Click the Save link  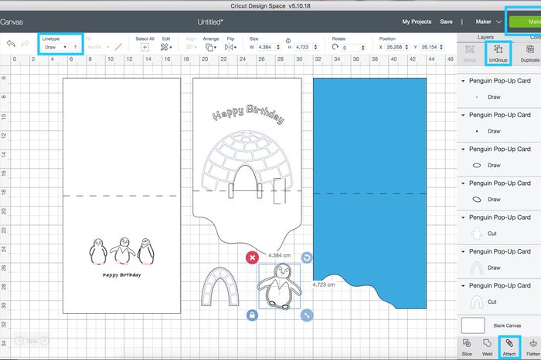coord(446,22)
